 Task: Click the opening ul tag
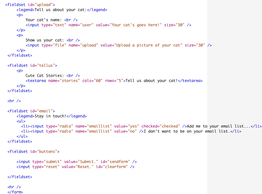coord(21,121)
